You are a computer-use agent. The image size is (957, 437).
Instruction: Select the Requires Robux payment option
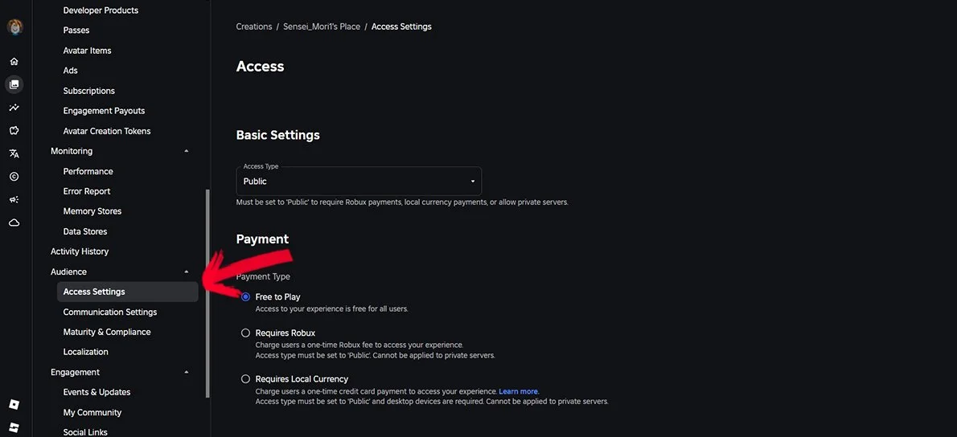[x=245, y=333]
